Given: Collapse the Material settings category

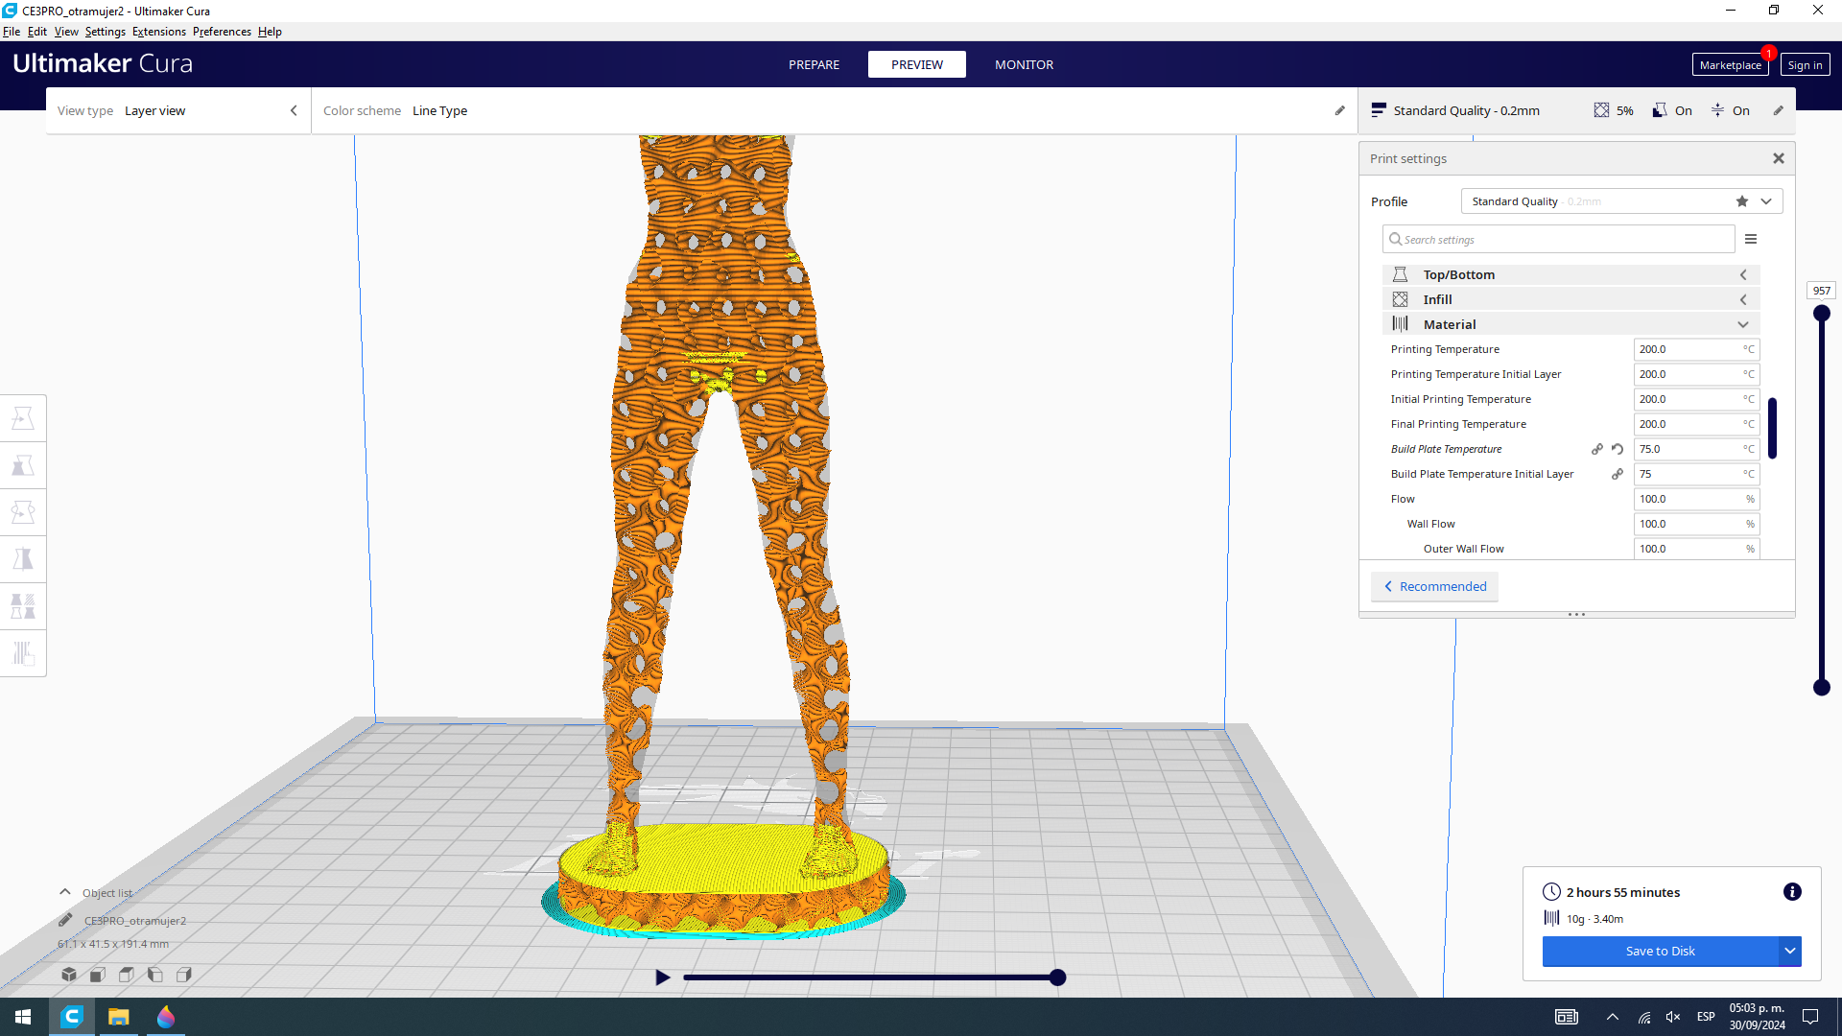Looking at the screenshot, I should point(1570,324).
